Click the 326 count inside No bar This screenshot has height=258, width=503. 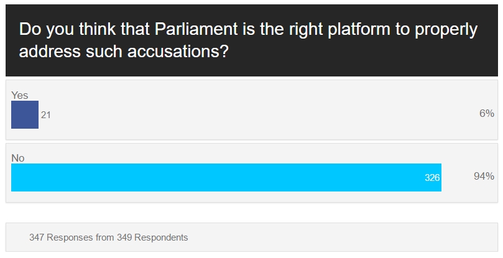click(x=432, y=177)
